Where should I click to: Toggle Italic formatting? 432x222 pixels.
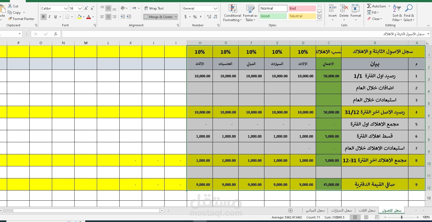tap(49, 17)
